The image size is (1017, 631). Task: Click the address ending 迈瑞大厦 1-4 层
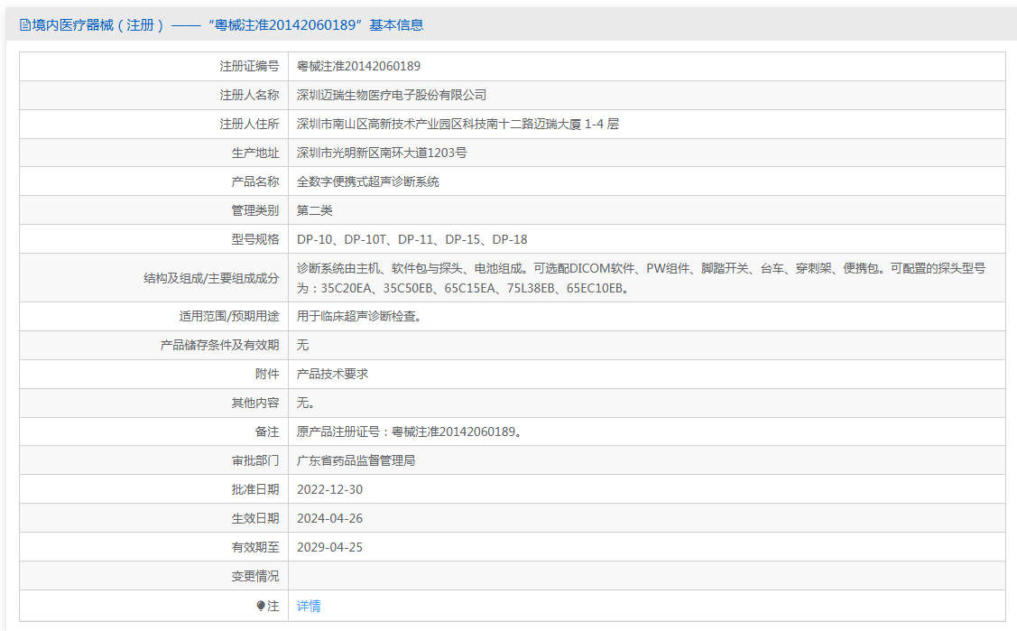[458, 124]
